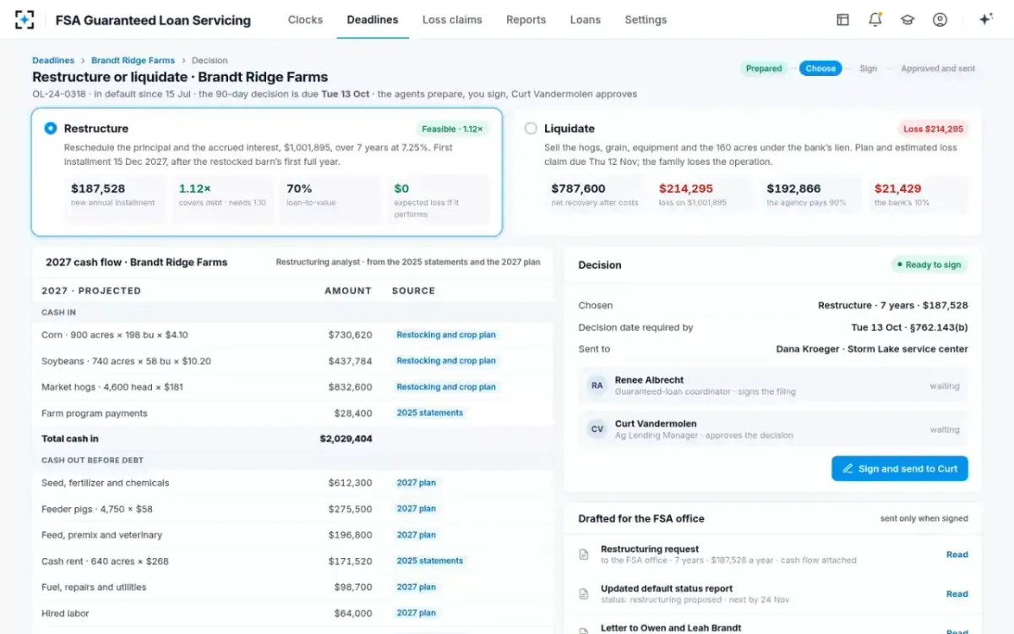Click the $187,528 new annual installment value
This screenshot has height=634, width=1014.
tap(98, 189)
